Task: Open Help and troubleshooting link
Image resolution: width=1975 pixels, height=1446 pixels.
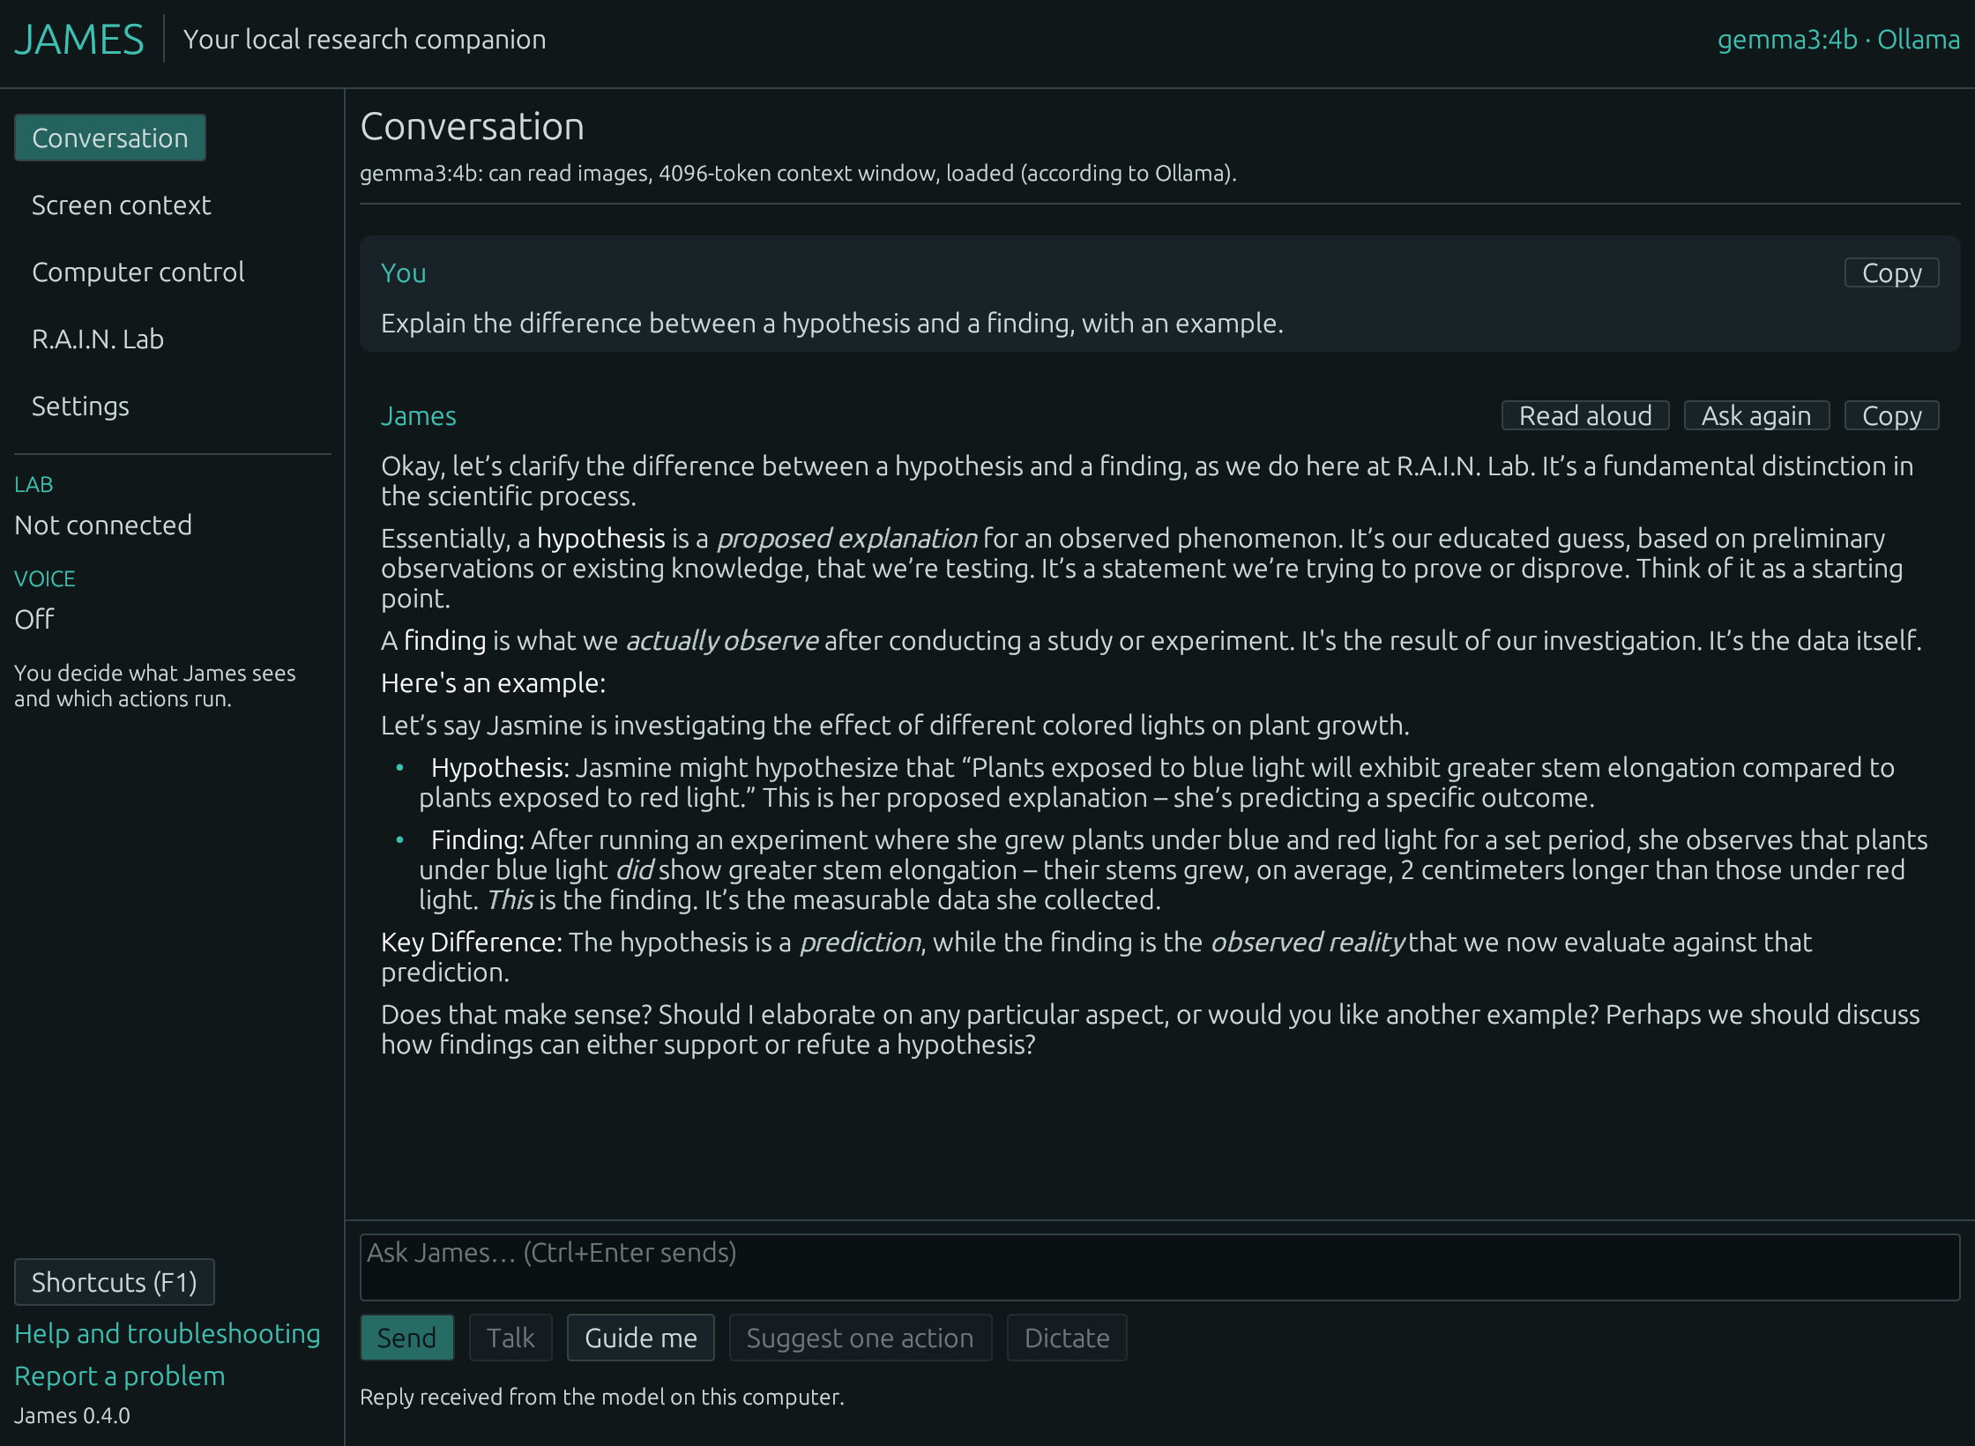Action: [168, 1333]
